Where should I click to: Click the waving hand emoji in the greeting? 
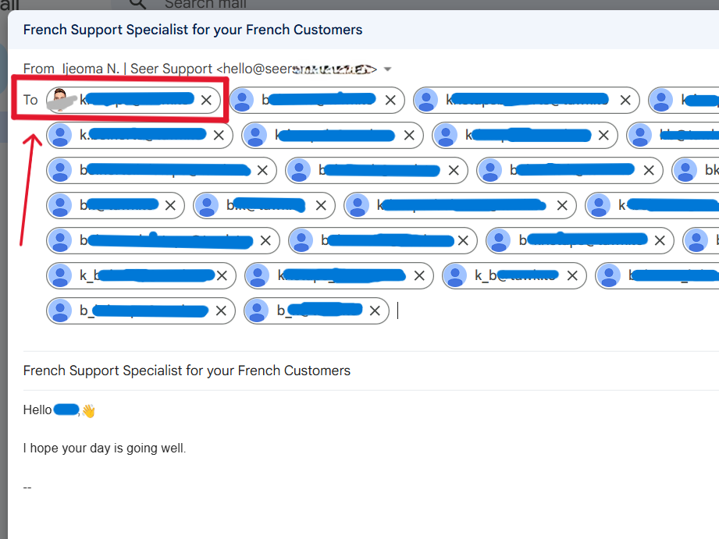pos(88,409)
